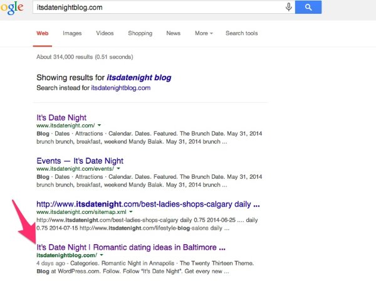Image resolution: width=376 pixels, height=283 pixels.
Task: Select the Web tab
Action: tap(43, 33)
